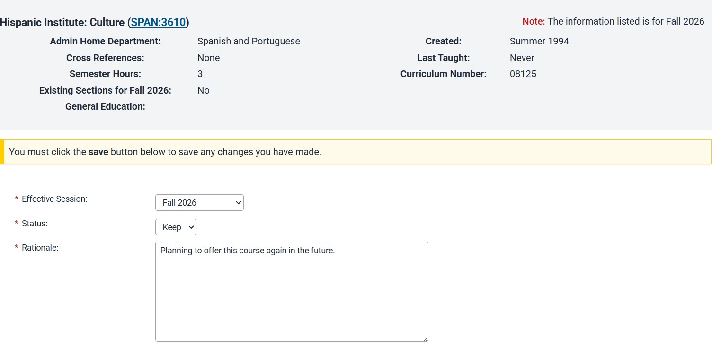The height and width of the screenshot is (346, 712).
Task: Click the Status field label
Action: [x=35, y=224]
